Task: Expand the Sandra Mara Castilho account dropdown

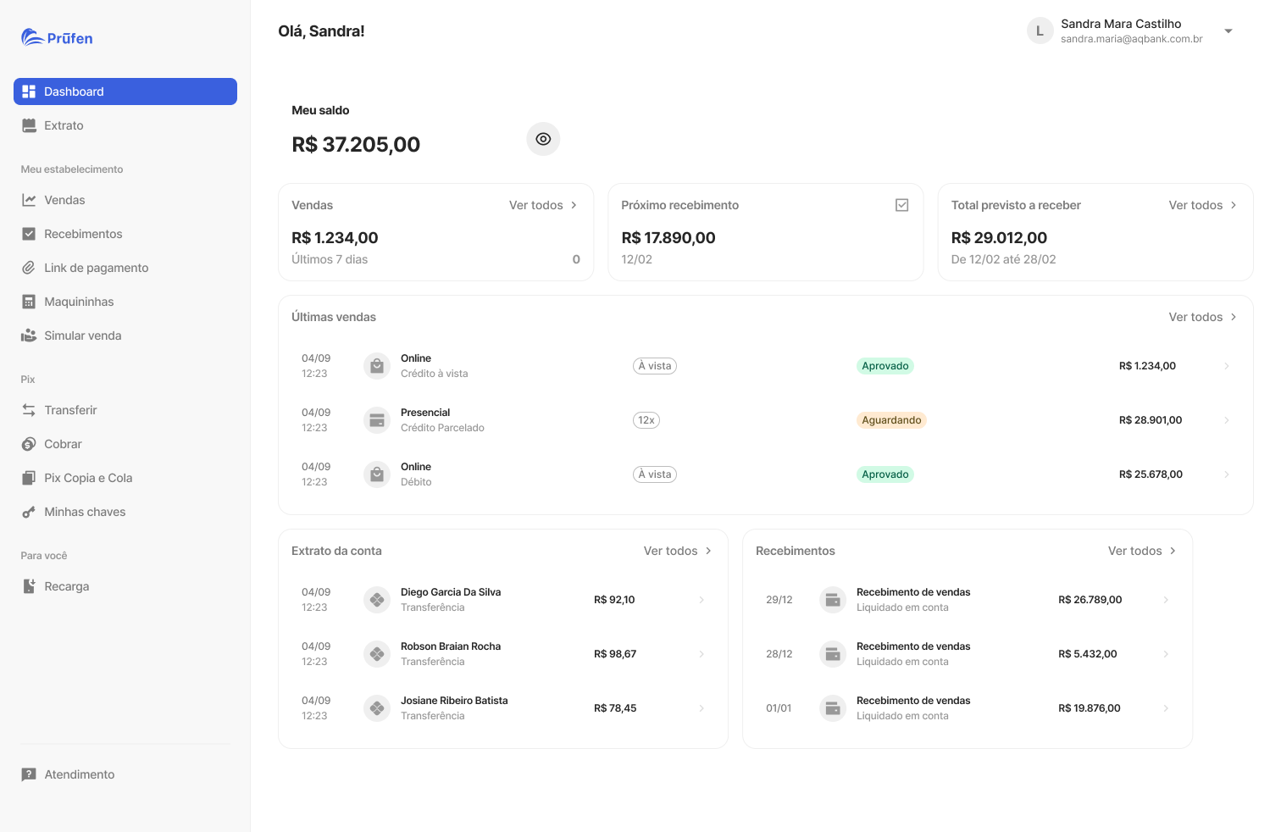Action: point(1228,31)
